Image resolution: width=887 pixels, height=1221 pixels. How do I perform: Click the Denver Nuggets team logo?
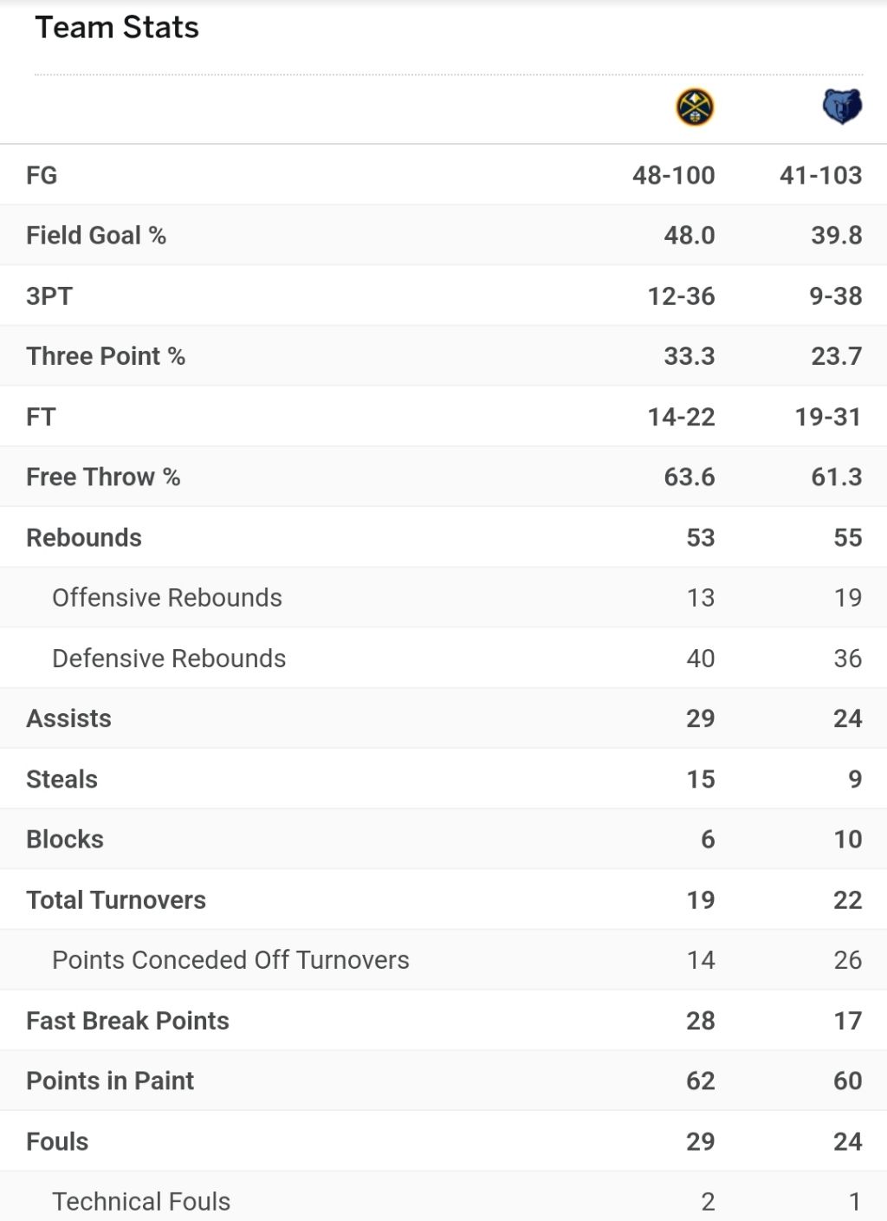[x=695, y=107]
